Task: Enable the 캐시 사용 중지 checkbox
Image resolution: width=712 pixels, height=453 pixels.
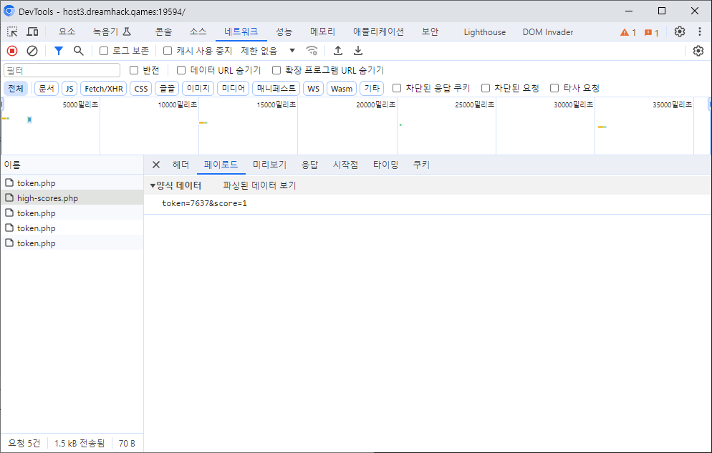Action: click(x=168, y=51)
